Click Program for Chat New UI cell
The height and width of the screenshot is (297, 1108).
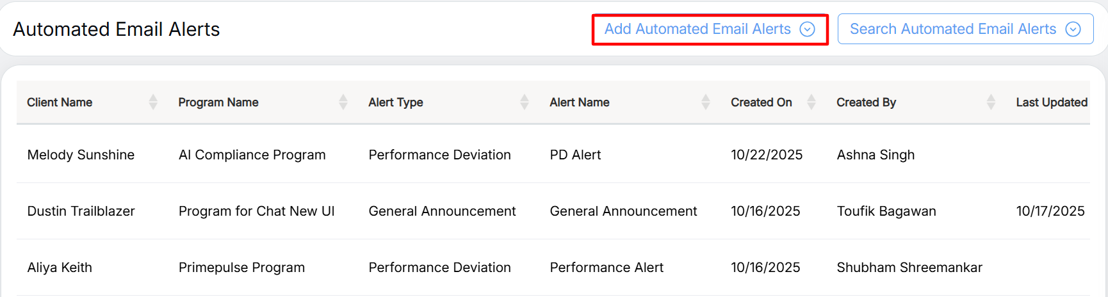click(x=256, y=211)
